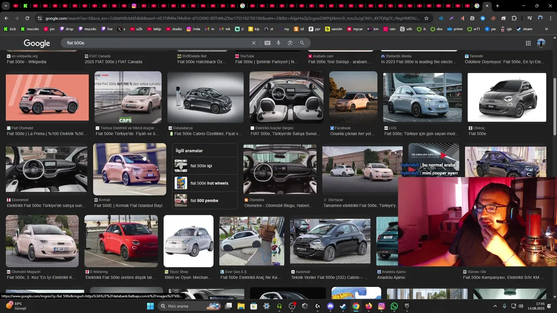Open the kick bookmark
The width and height of the screenshot is (557, 313).
point(10,29)
